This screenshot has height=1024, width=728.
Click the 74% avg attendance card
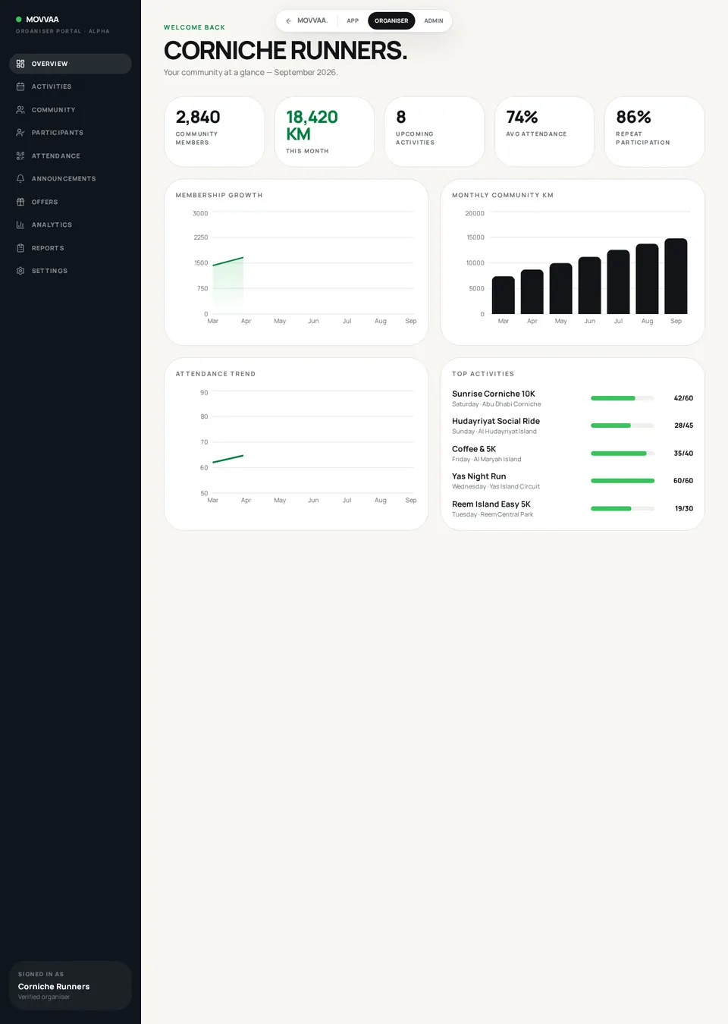(x=544, y=131)
